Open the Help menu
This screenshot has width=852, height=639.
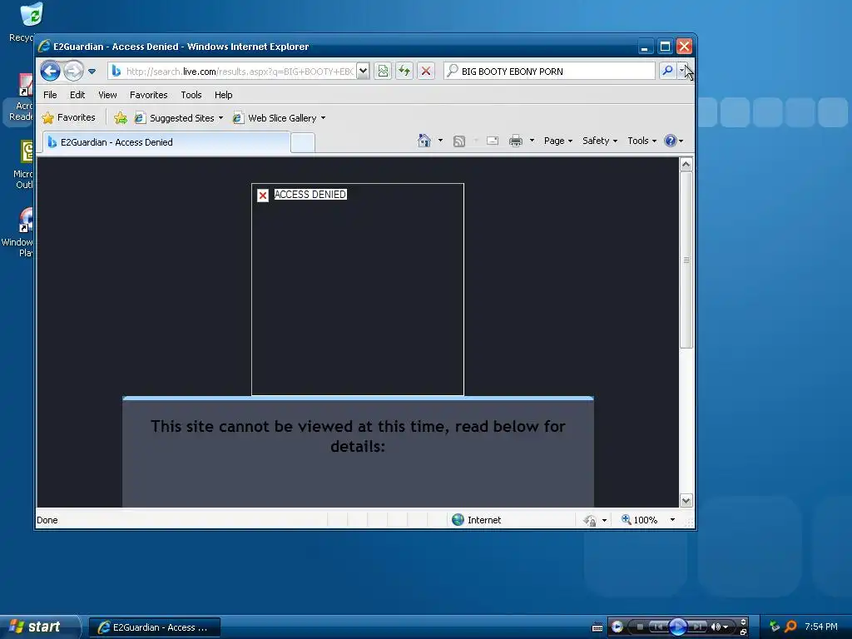tap(223, 95)
